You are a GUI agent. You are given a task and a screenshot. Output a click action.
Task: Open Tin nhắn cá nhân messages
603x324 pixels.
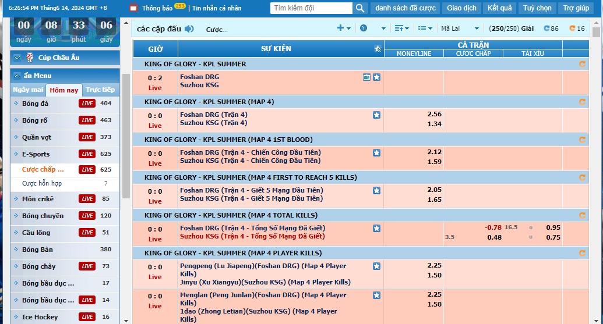(217, 8)
